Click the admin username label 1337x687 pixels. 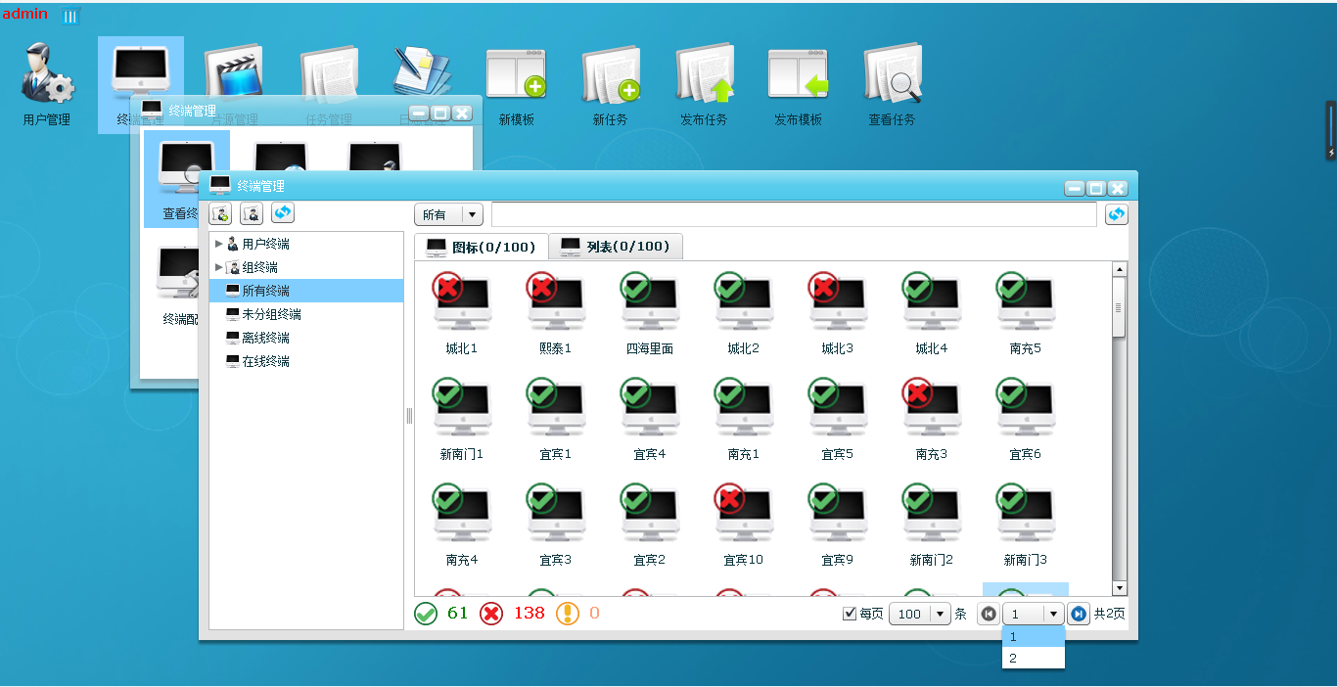tap(24, 14)
